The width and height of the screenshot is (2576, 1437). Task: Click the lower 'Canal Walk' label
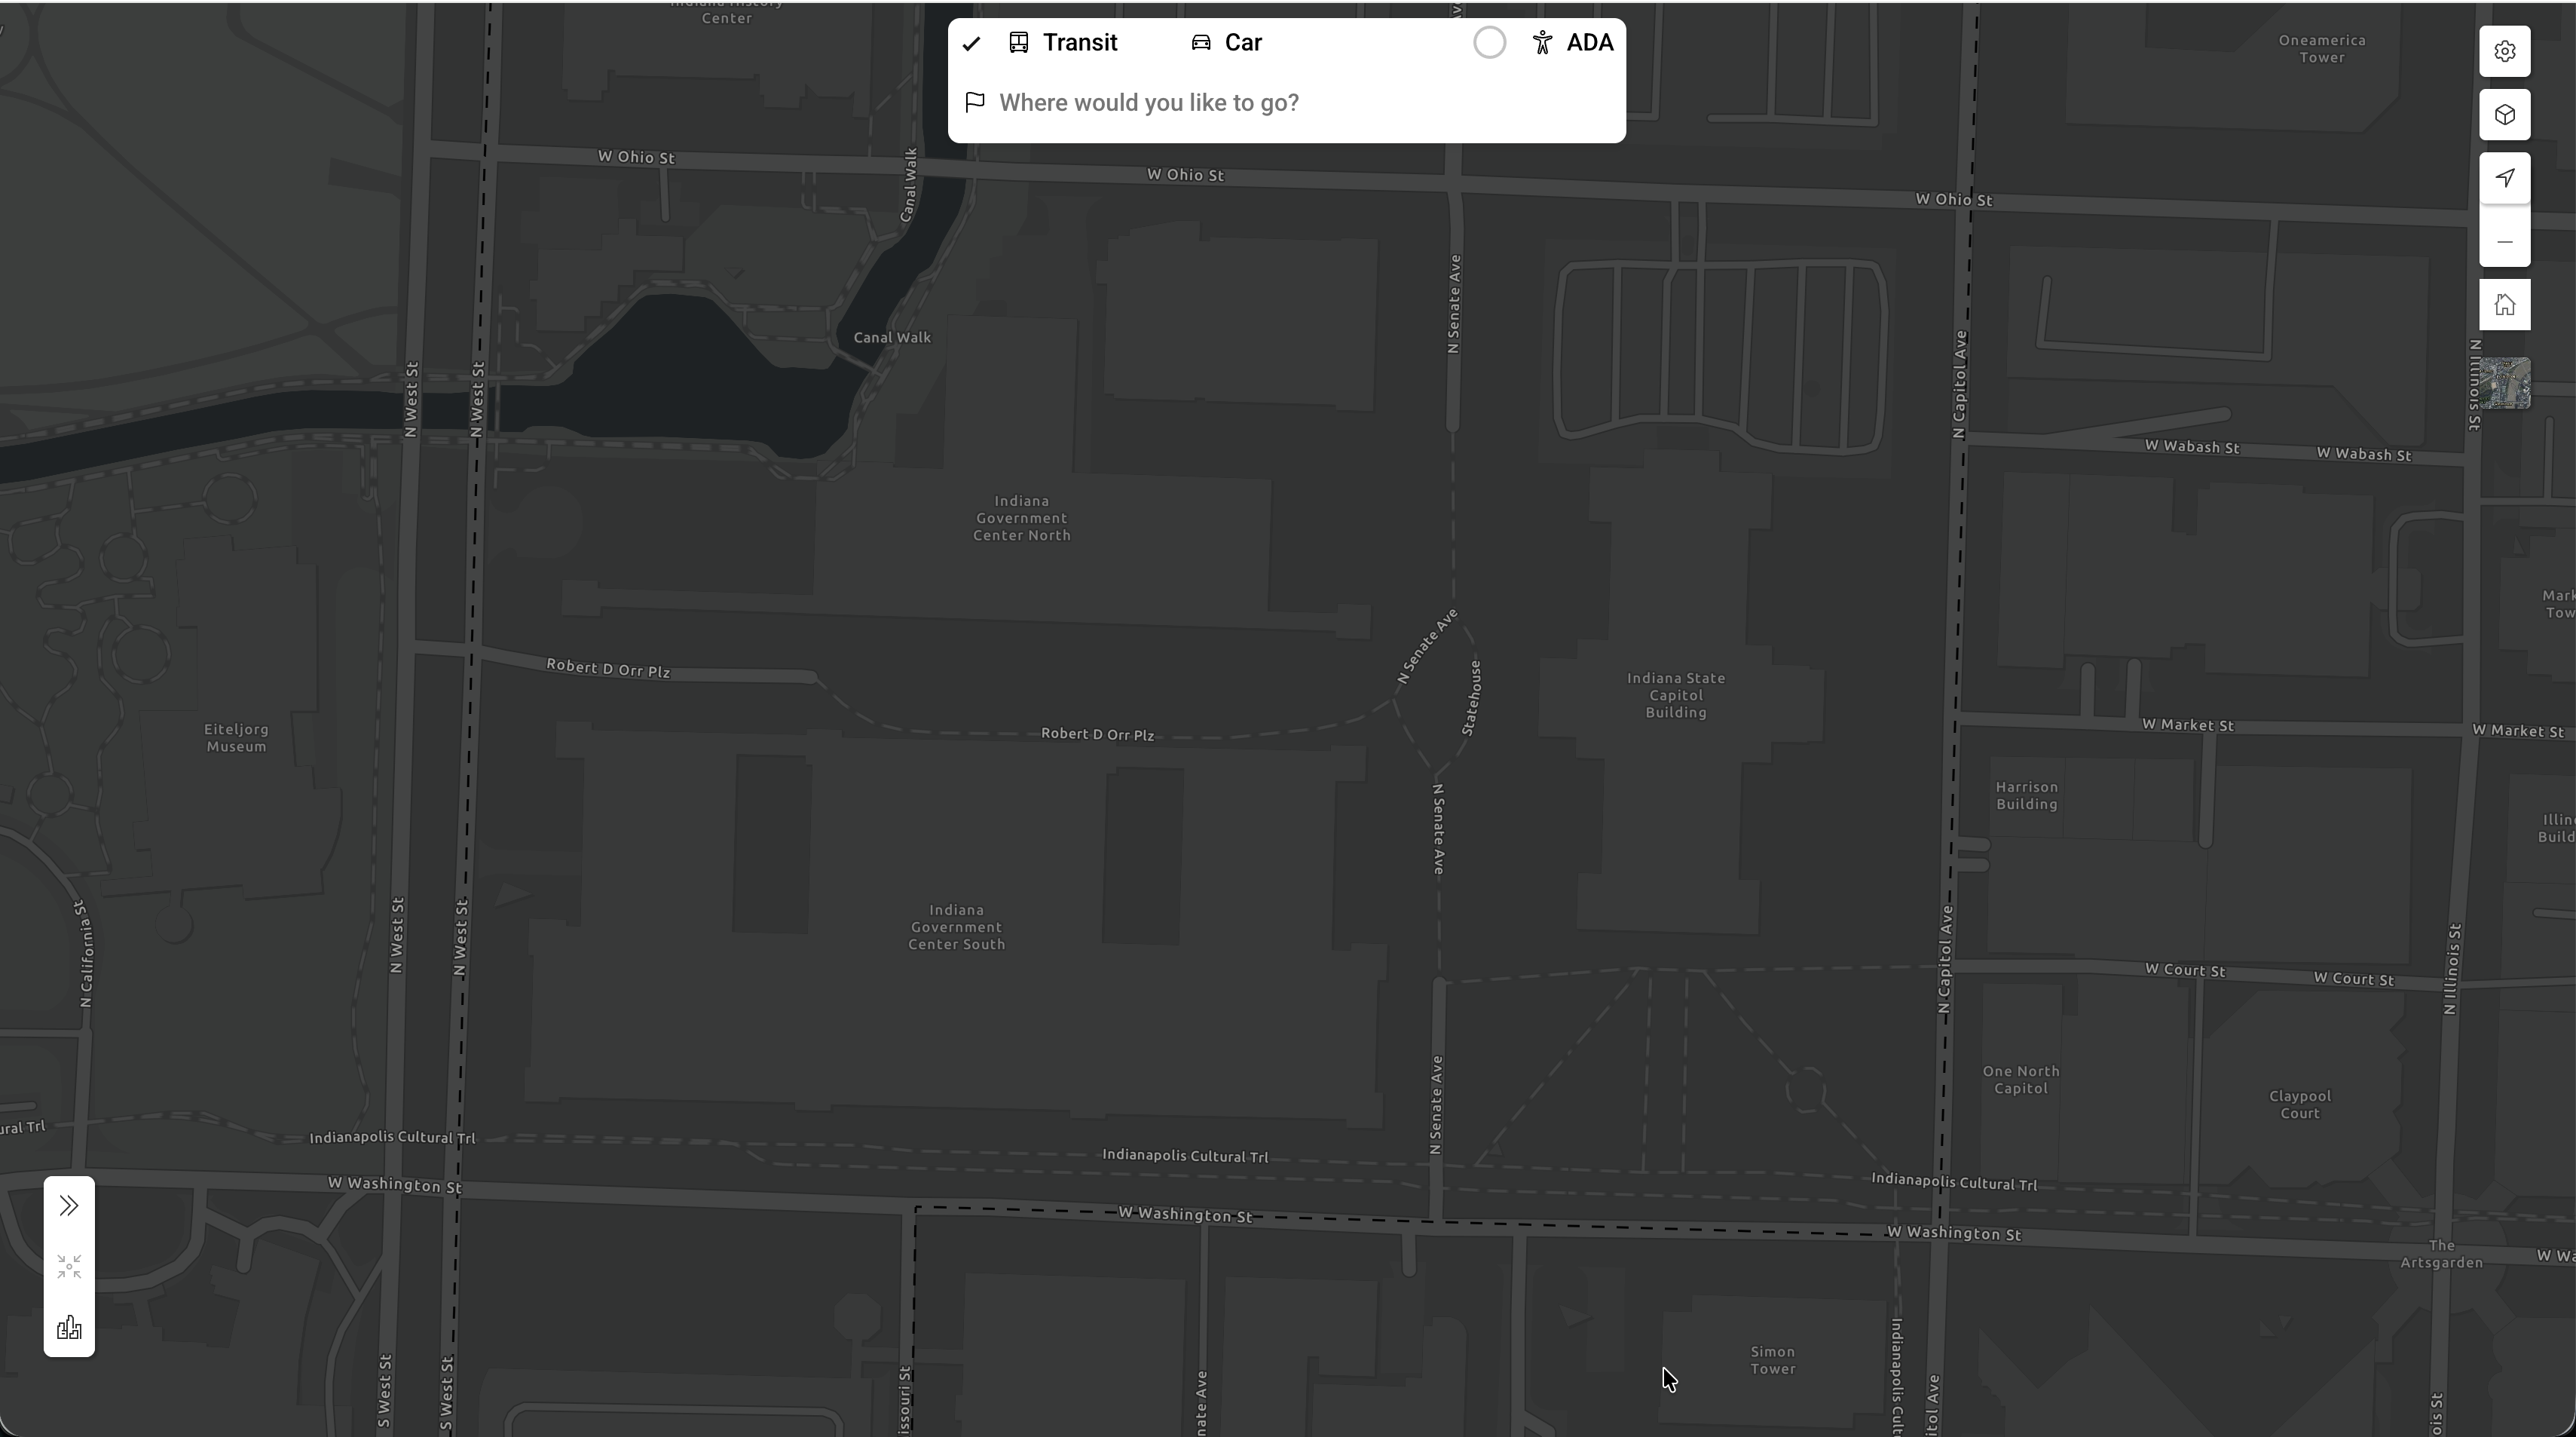(892, 337)
